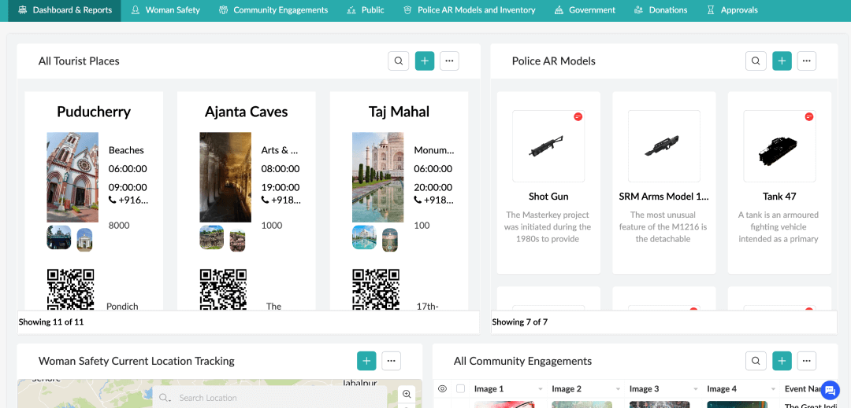This screenshot has height=408, width=851.
Task: Click red badge on Shot Gun card
Action: click(x=578, y=116)
